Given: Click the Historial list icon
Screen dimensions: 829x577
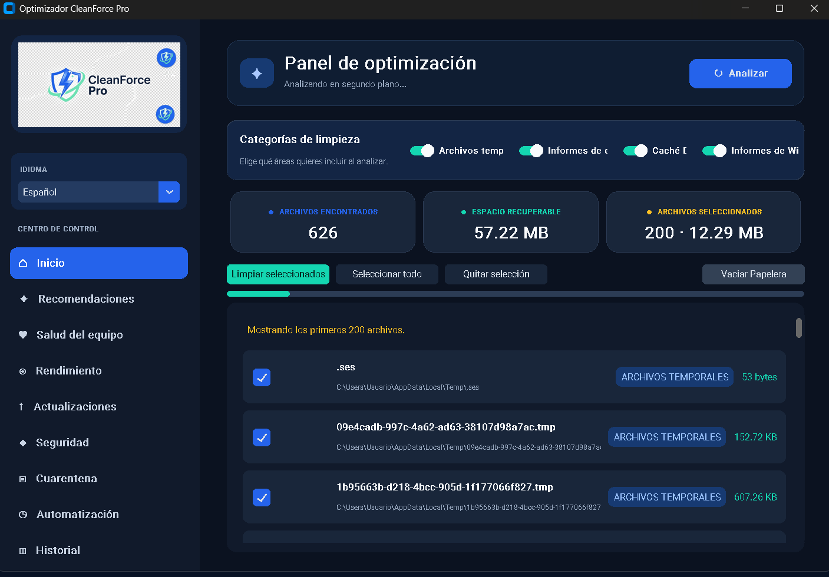Looking at the screenshot, I should [x=22, y=551].
